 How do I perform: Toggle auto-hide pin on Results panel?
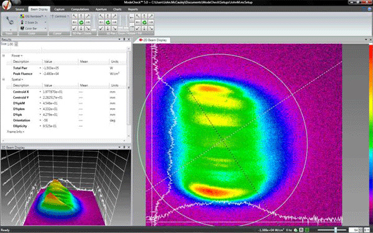(124, 39)
